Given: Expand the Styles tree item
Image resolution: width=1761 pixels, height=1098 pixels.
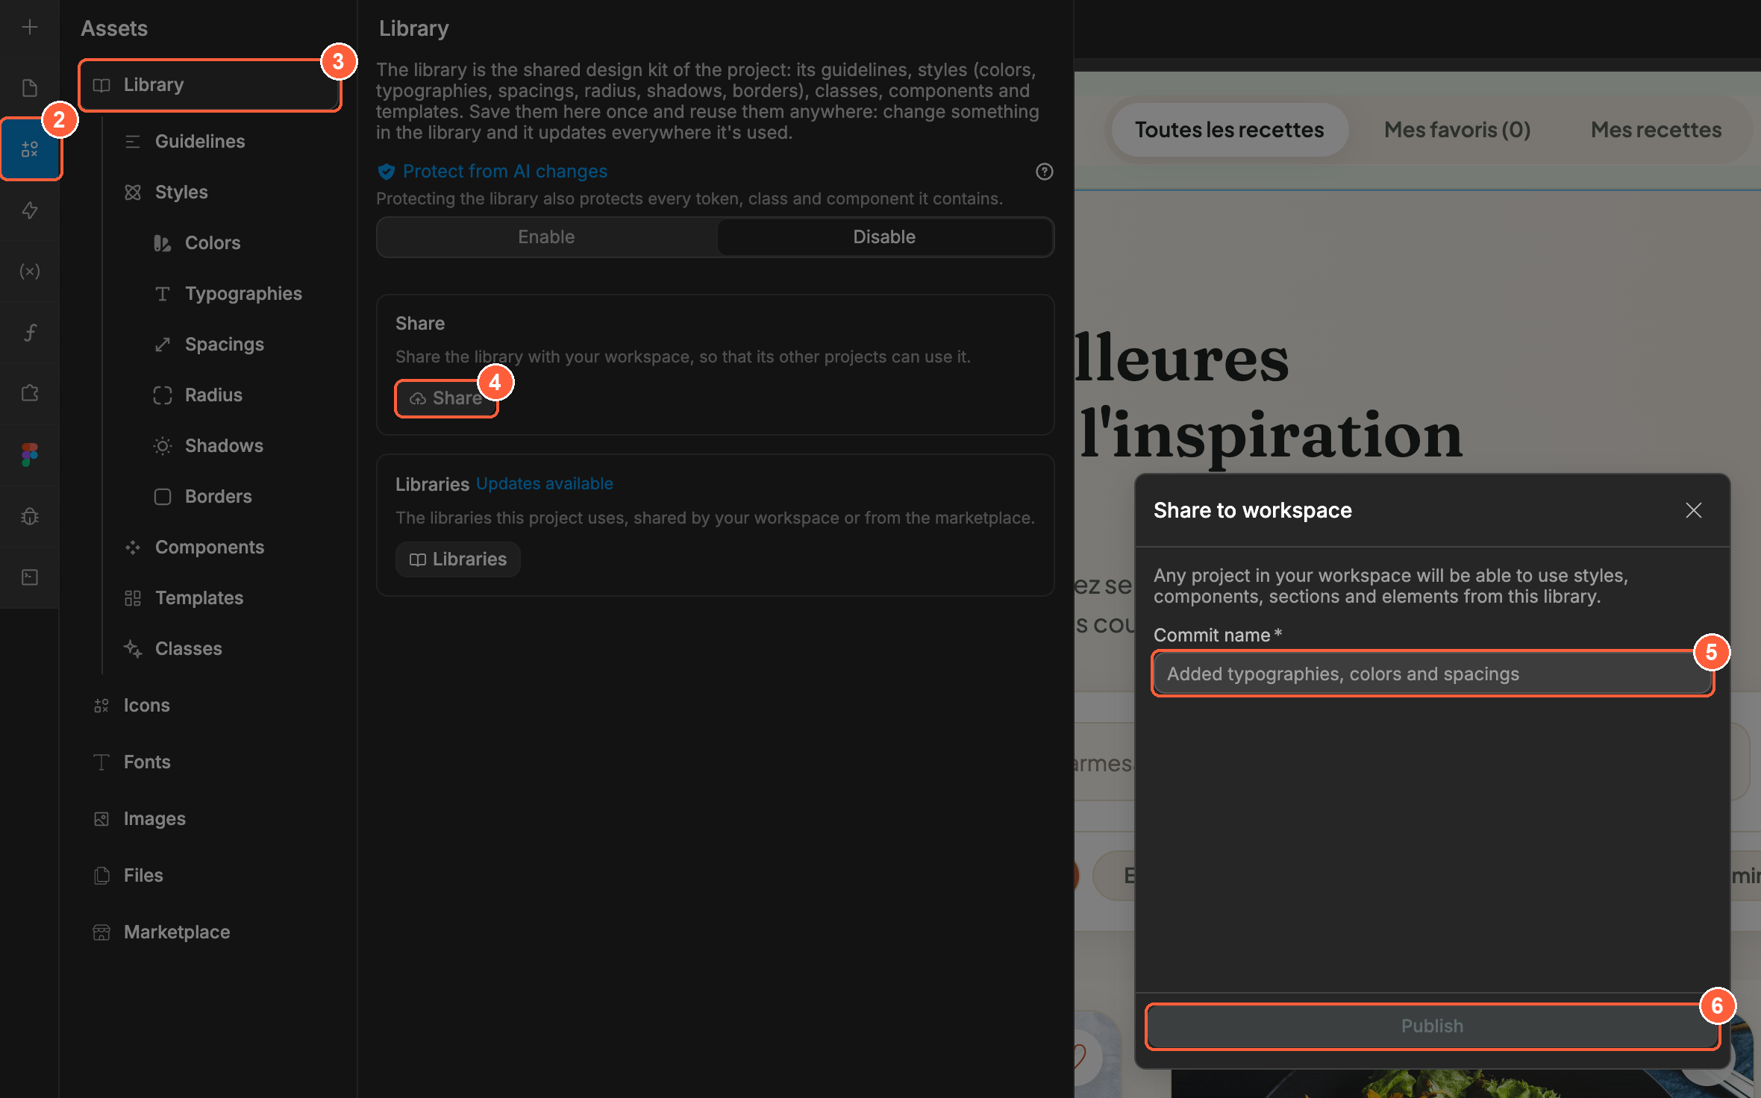Looking at the screenshot, I should 181,192.
